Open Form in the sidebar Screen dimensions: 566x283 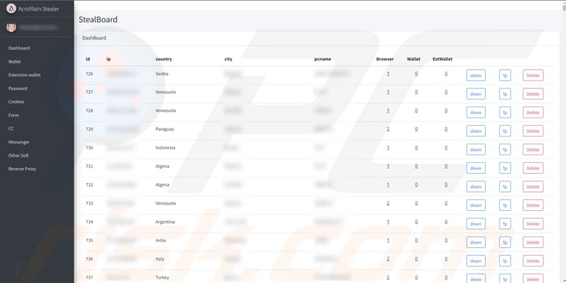click(x=14, y=115)
